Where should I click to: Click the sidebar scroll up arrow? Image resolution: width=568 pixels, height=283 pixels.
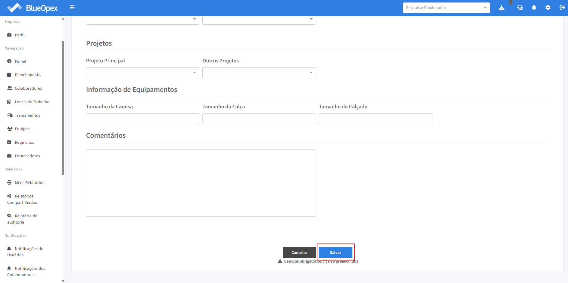pyautogui.click(x=63, y=19)
